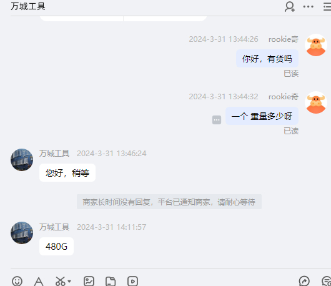Viewport: 331px width, 286px height.
Task: Open message actions beside 一个 重量多少呀
Action: 217,120
